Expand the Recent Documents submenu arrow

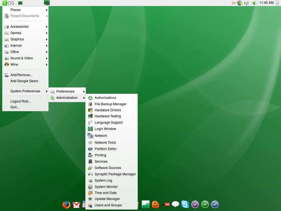pos(47,16)
